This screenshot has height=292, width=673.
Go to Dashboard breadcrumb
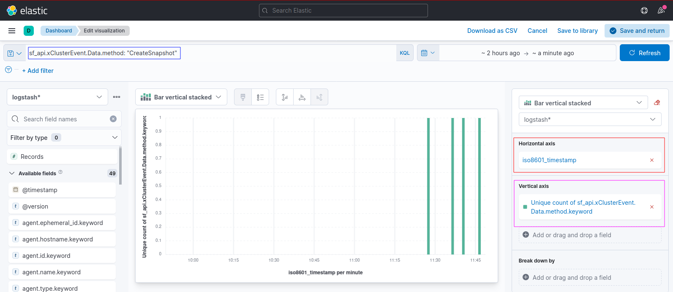point(59,31)
